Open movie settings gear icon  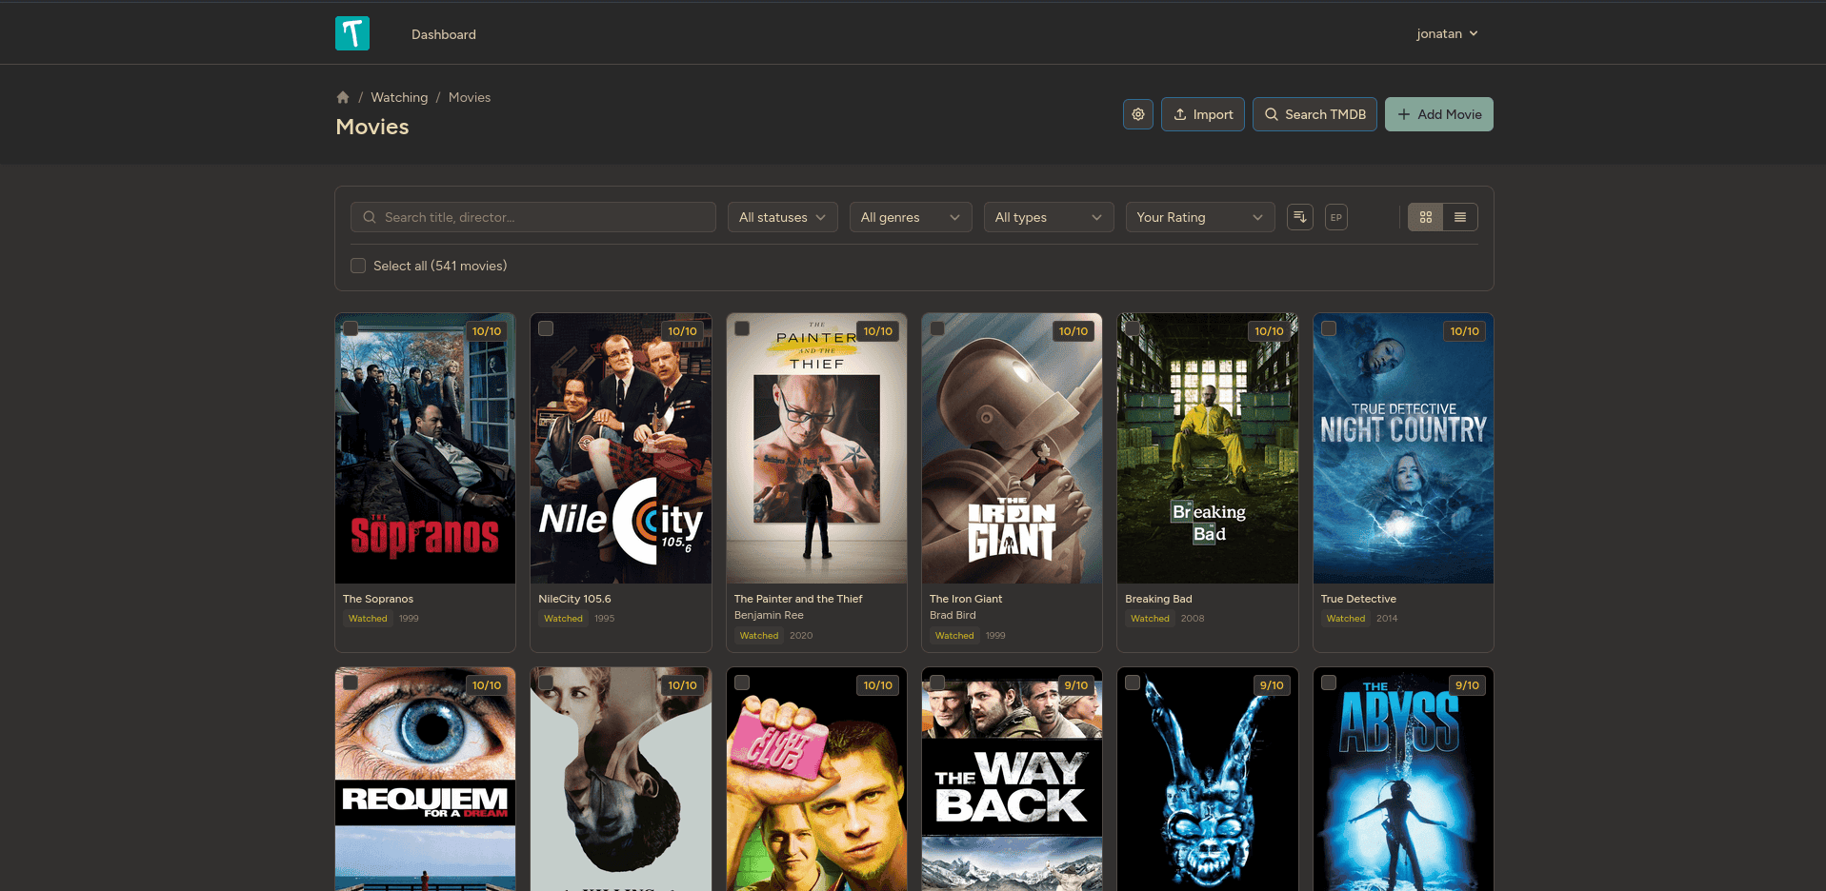(1137, 114)
